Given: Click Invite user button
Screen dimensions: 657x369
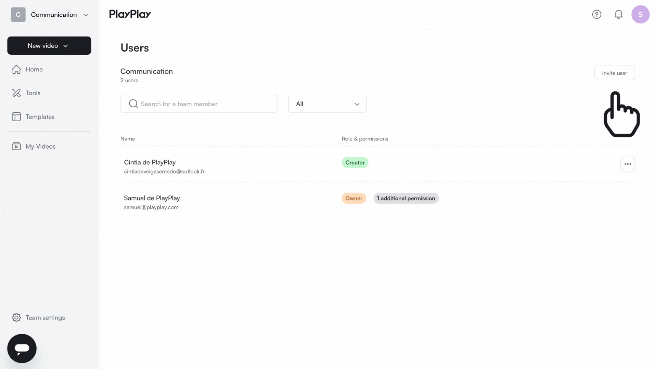Looking at the screenshot, I should (x=615, y=73).
